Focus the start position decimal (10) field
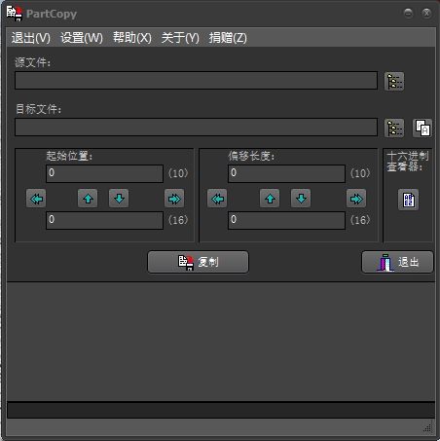The height and width of the screenshot is (441, 440). point(104,173)
